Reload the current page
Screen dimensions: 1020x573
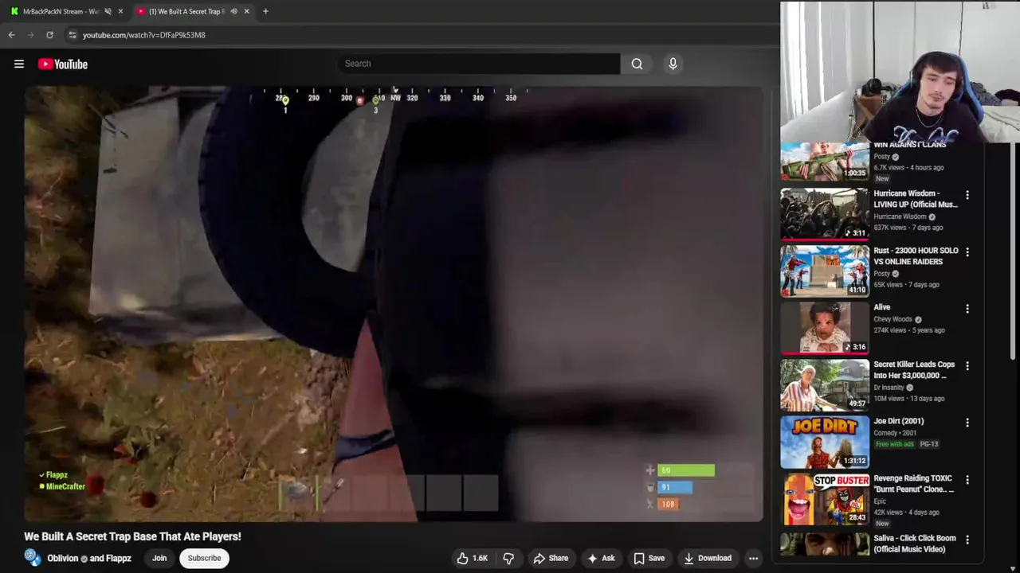(x=49, y=35)
